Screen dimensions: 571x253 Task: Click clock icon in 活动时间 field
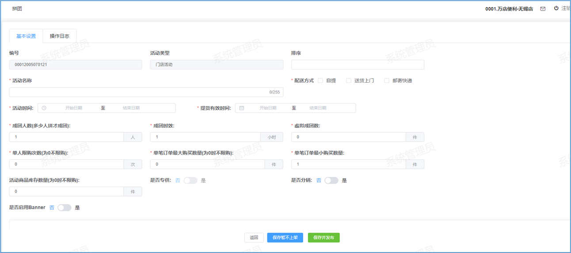pyautogui.click(x=44, y=108)
